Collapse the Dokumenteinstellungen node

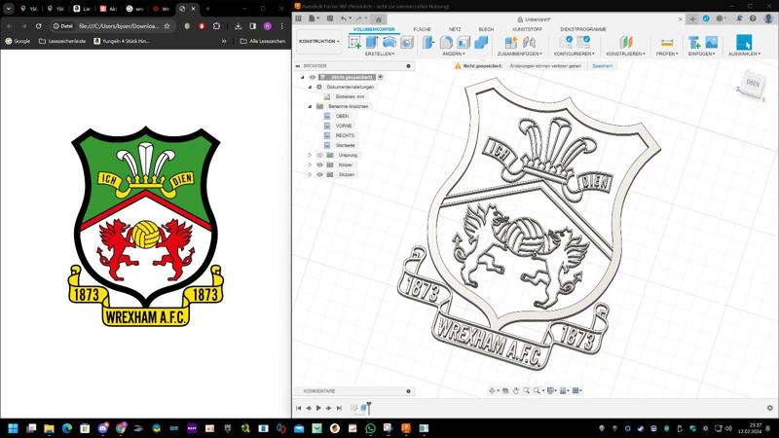[x=310, y=87]
